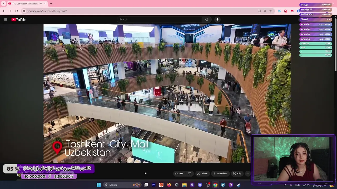View site information icon in address bar
337x189 pixels.
[24, 11]
